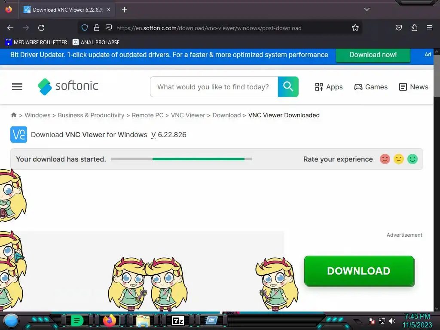Bookmark this page with the star icon
Viewport: 440px width, 330px height.
click(355, 27)
